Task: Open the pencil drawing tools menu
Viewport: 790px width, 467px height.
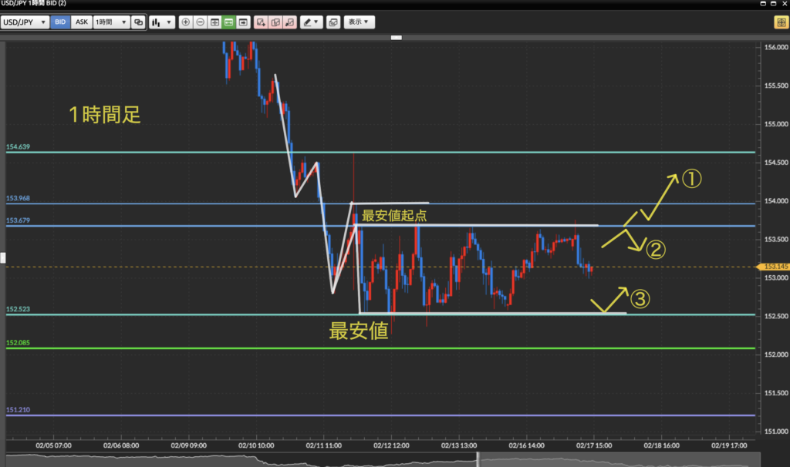Action: 312,22
